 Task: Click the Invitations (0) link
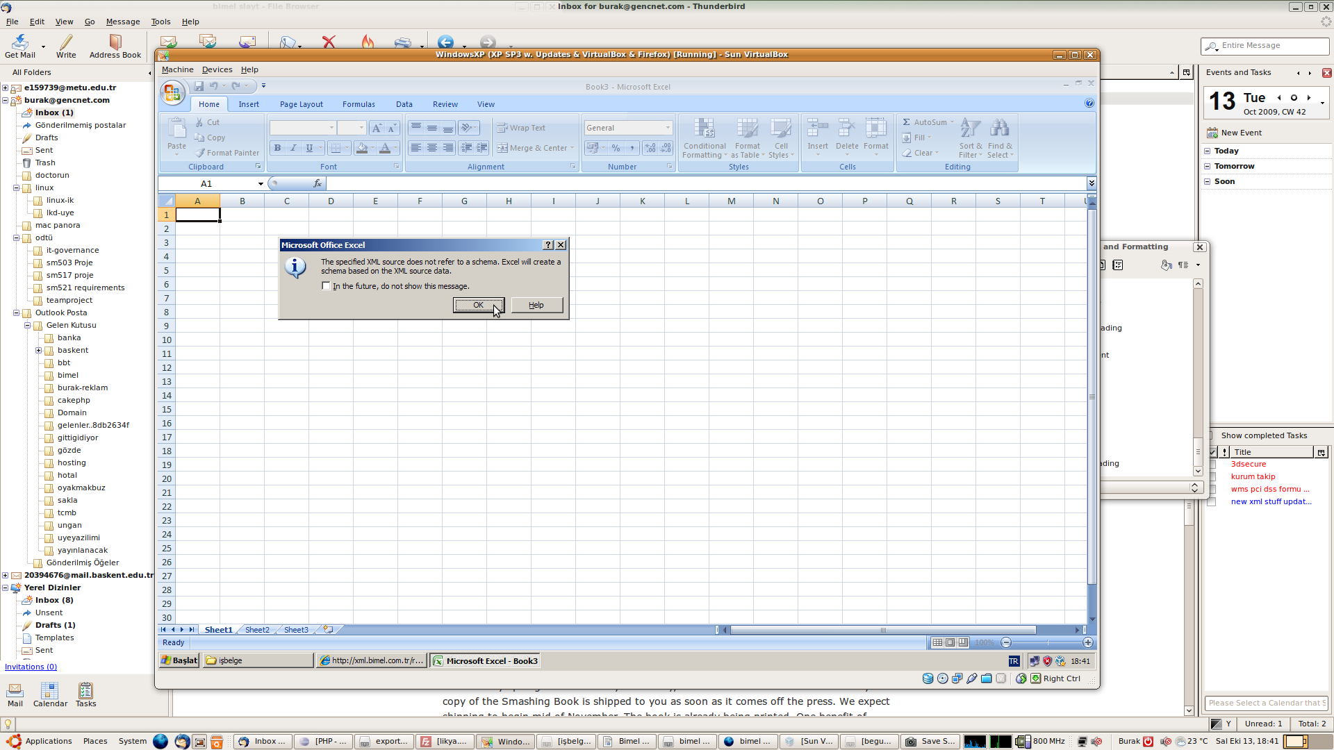[x=31, y=667]
